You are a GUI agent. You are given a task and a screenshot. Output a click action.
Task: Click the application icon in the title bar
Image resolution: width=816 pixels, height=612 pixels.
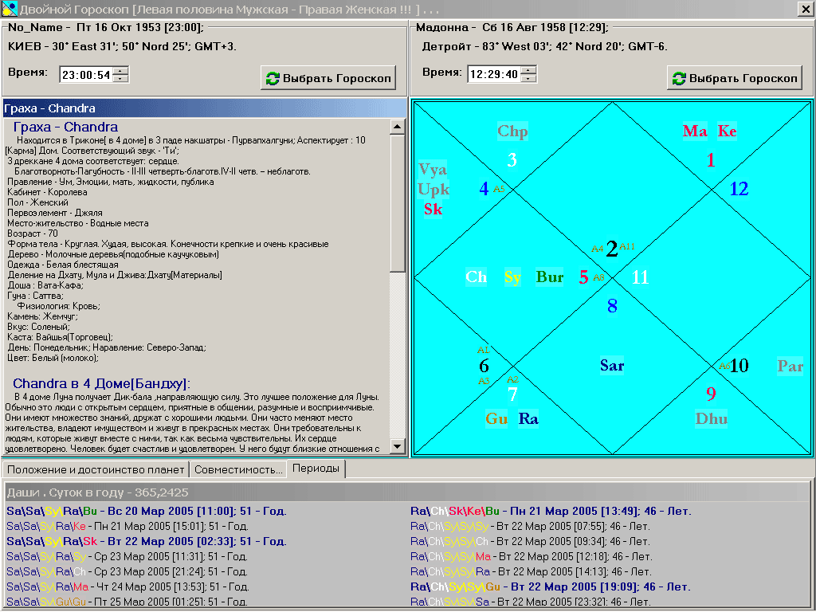pyautogui.click(x=8, y=9)
